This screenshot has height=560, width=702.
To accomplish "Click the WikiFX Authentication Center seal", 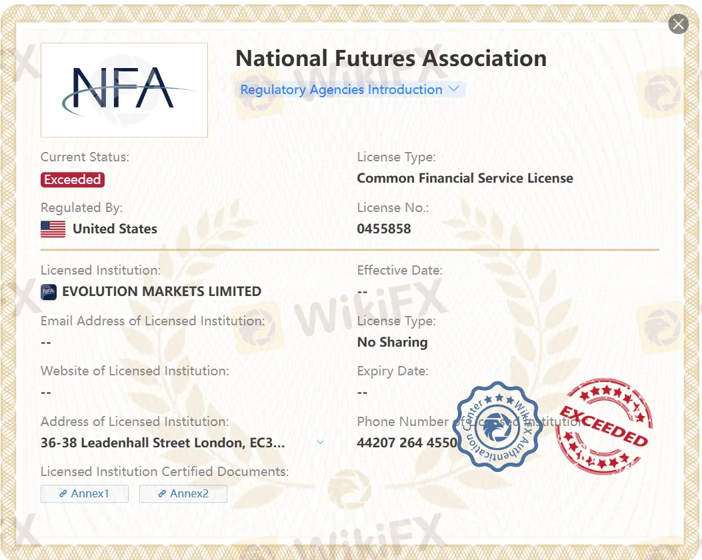I will [496, 428].
